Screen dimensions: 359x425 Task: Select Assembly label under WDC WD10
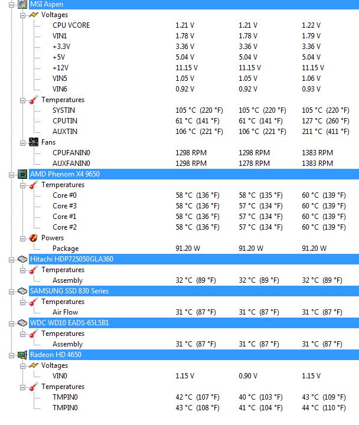tap(67, 344)
